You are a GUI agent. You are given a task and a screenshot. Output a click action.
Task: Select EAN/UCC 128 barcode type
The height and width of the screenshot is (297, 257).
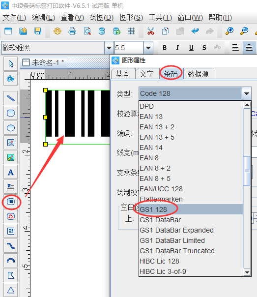[191, 189]
